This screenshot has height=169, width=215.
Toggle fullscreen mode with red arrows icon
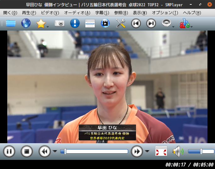161,151
